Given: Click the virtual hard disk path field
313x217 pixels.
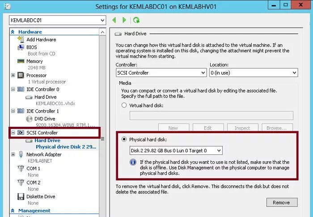Looking at the screenshot, I should pos(211,116).
